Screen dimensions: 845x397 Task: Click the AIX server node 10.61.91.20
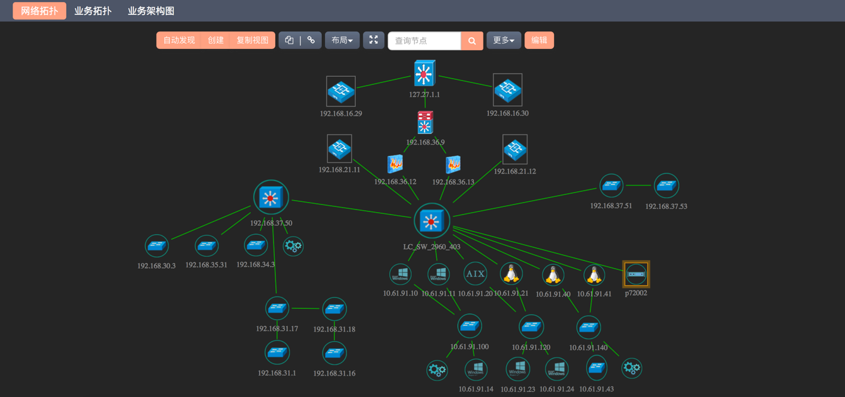(x=475, y=274)
